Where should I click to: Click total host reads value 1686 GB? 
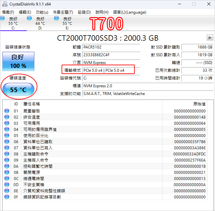pos(198,47)
